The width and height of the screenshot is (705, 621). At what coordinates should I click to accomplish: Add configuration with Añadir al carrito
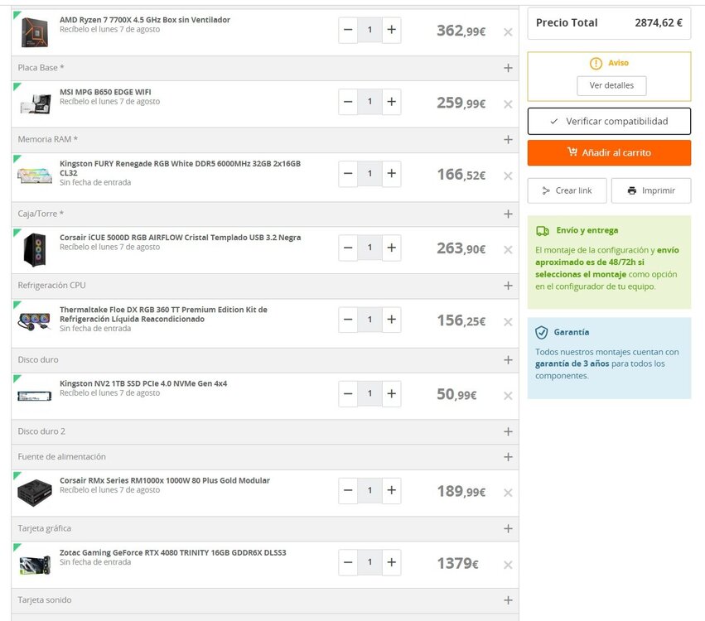(609, 153)
